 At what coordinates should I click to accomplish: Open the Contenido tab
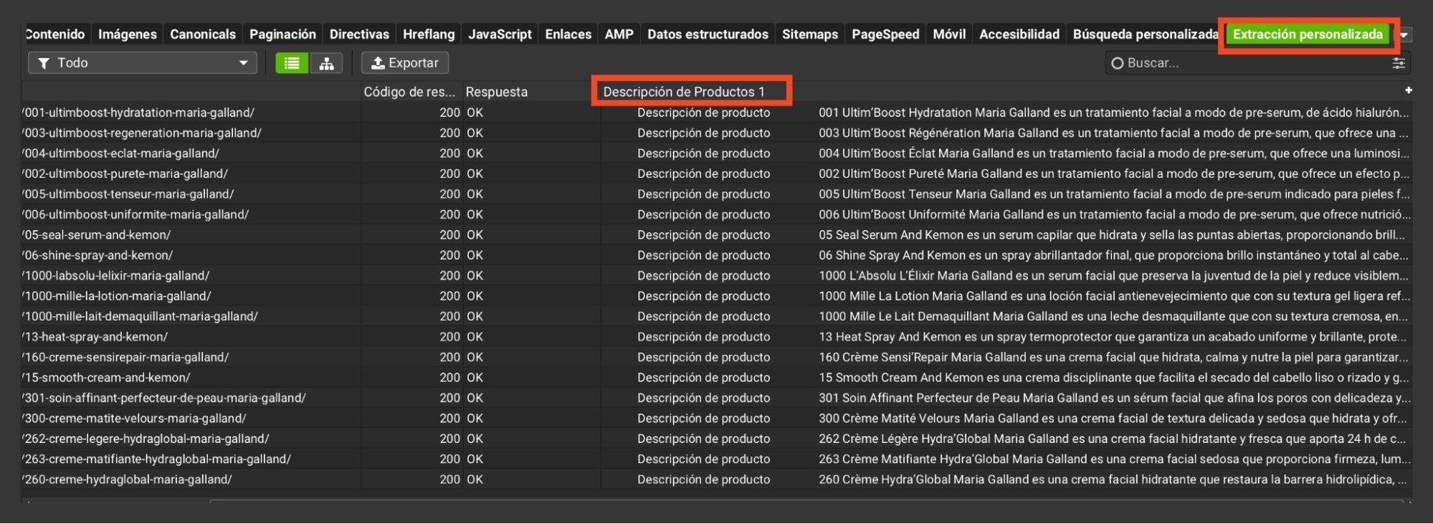[54, 34]
